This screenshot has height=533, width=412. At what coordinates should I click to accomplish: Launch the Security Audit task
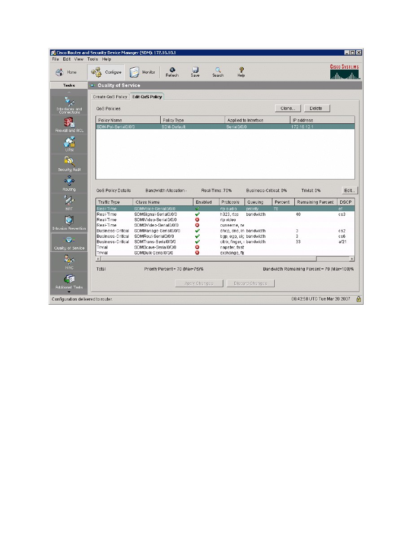pyautogui.click(x=69, y=163)
